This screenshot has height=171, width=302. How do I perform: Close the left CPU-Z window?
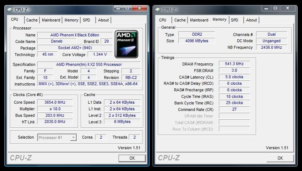[x=140, y=8]
